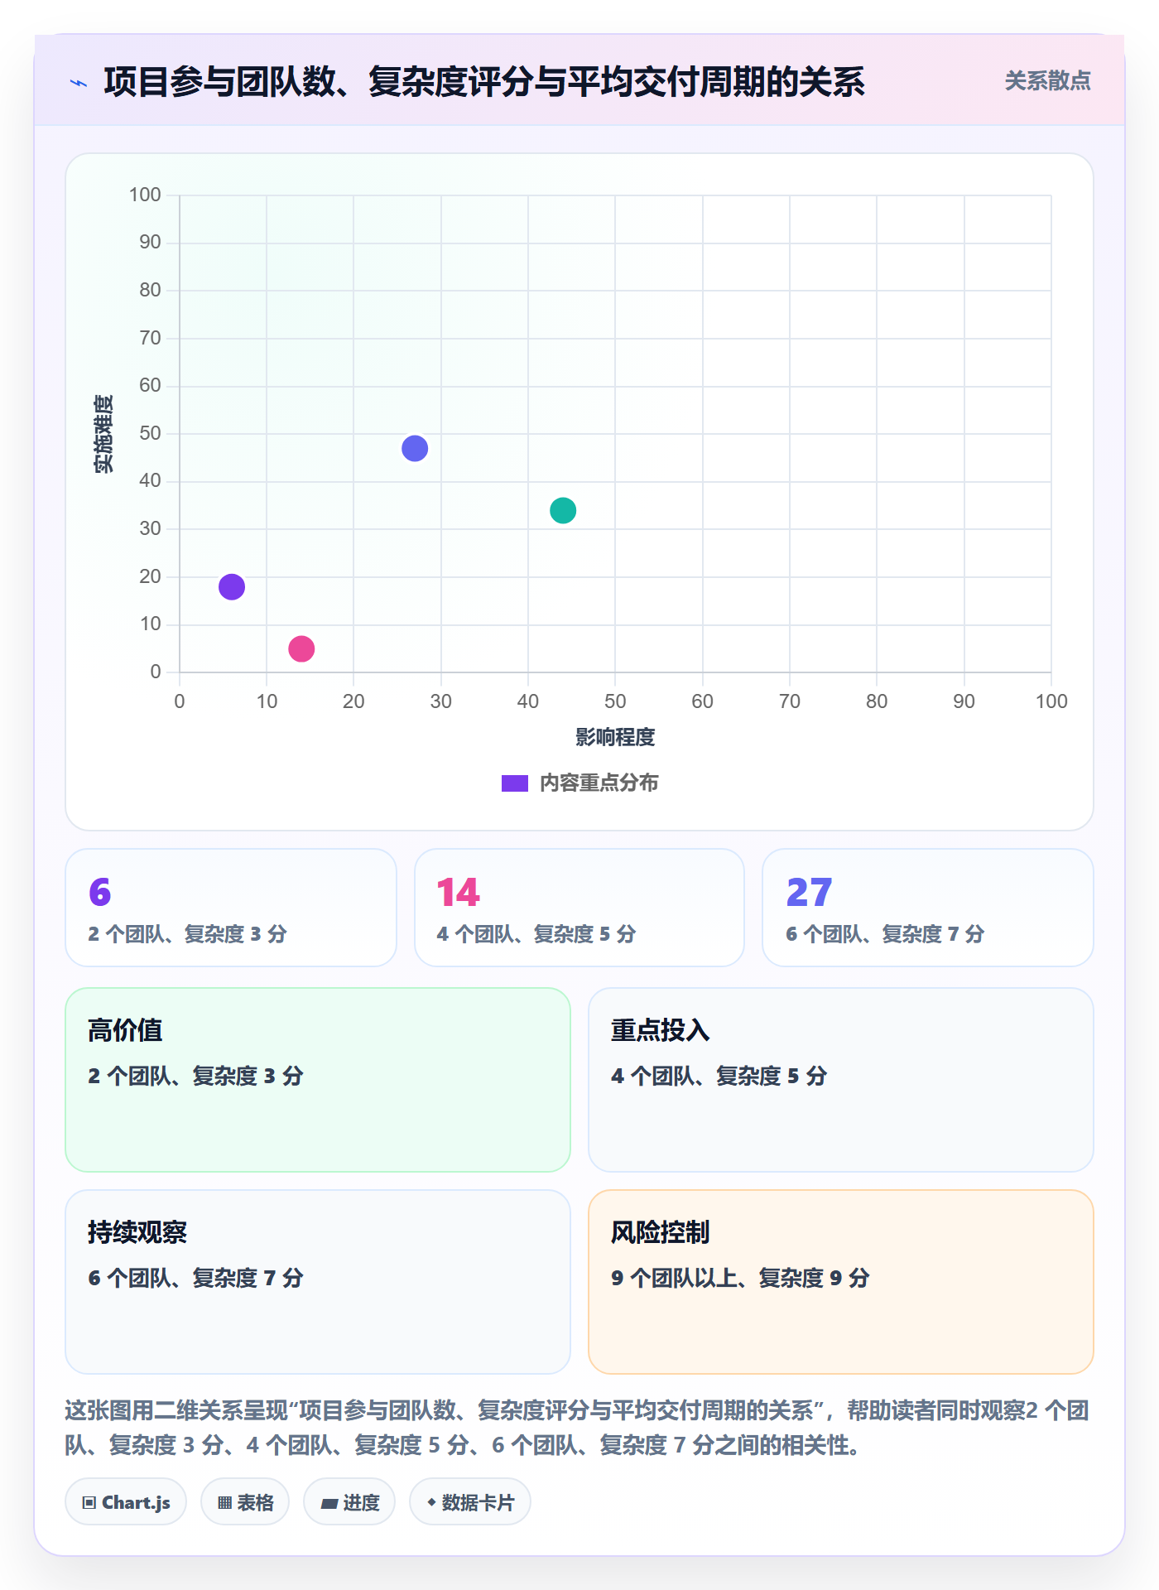Image resolution: width=1159 pixels, height=1590 pixels.
Task: Open the 风险控制 quadrant card
Action: 841,1282
